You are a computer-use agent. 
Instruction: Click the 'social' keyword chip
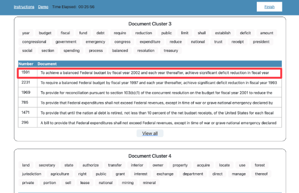(27, 50)
